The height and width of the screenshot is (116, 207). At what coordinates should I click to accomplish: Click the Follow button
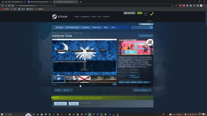coord(58,90)
